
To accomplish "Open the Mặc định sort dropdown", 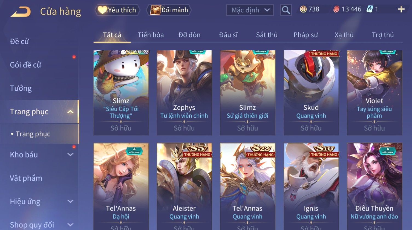I will (x=250, y=10).
